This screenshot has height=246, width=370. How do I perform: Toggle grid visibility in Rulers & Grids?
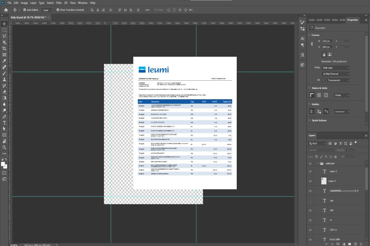tap(319, 95)
